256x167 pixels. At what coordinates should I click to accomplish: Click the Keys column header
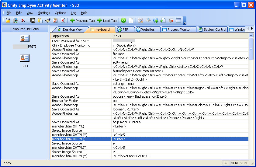[180, 36]
